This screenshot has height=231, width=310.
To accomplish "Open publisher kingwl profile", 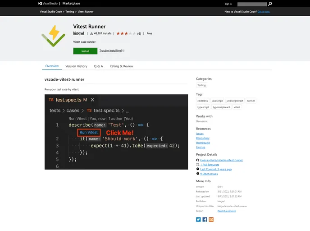I will pyautogui.click(x=78, y=33).
